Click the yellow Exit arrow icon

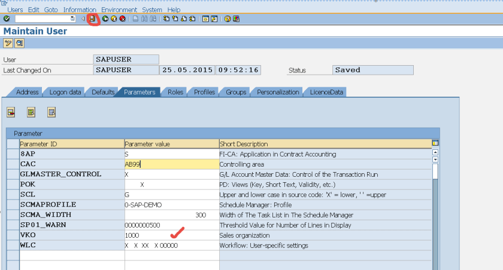point(114,19)
